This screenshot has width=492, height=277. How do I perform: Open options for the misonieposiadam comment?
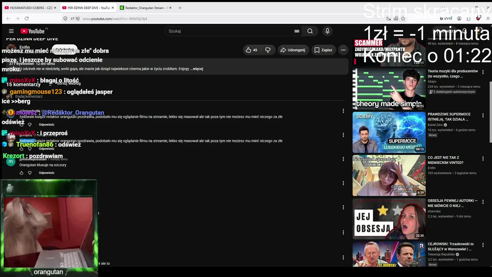click(x=343, y=159)
